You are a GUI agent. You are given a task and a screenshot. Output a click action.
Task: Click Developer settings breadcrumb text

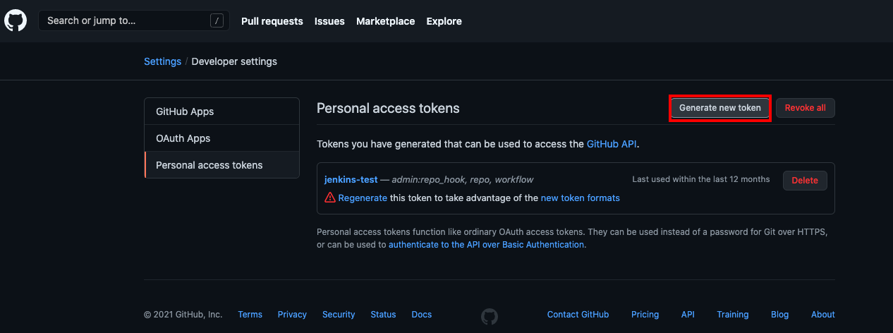234,61
